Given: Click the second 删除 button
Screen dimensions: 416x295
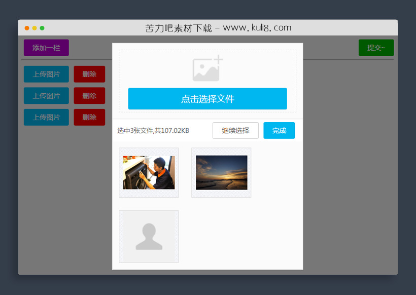Looking at the screenshot, I should pyautogui.click(x=89, y=95).
